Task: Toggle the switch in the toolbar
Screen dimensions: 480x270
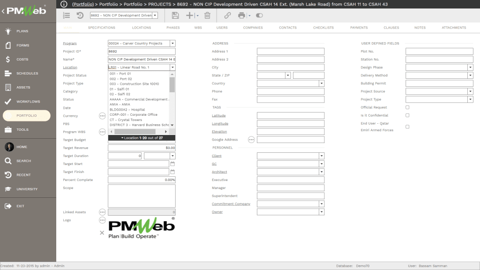Action: click(x=259, y=15)
